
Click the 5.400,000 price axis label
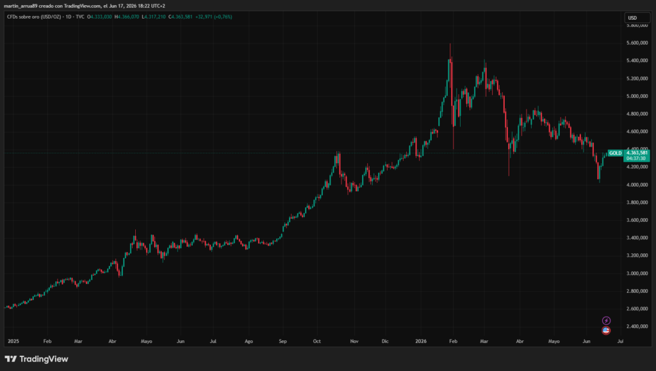[x=637, y=61]
